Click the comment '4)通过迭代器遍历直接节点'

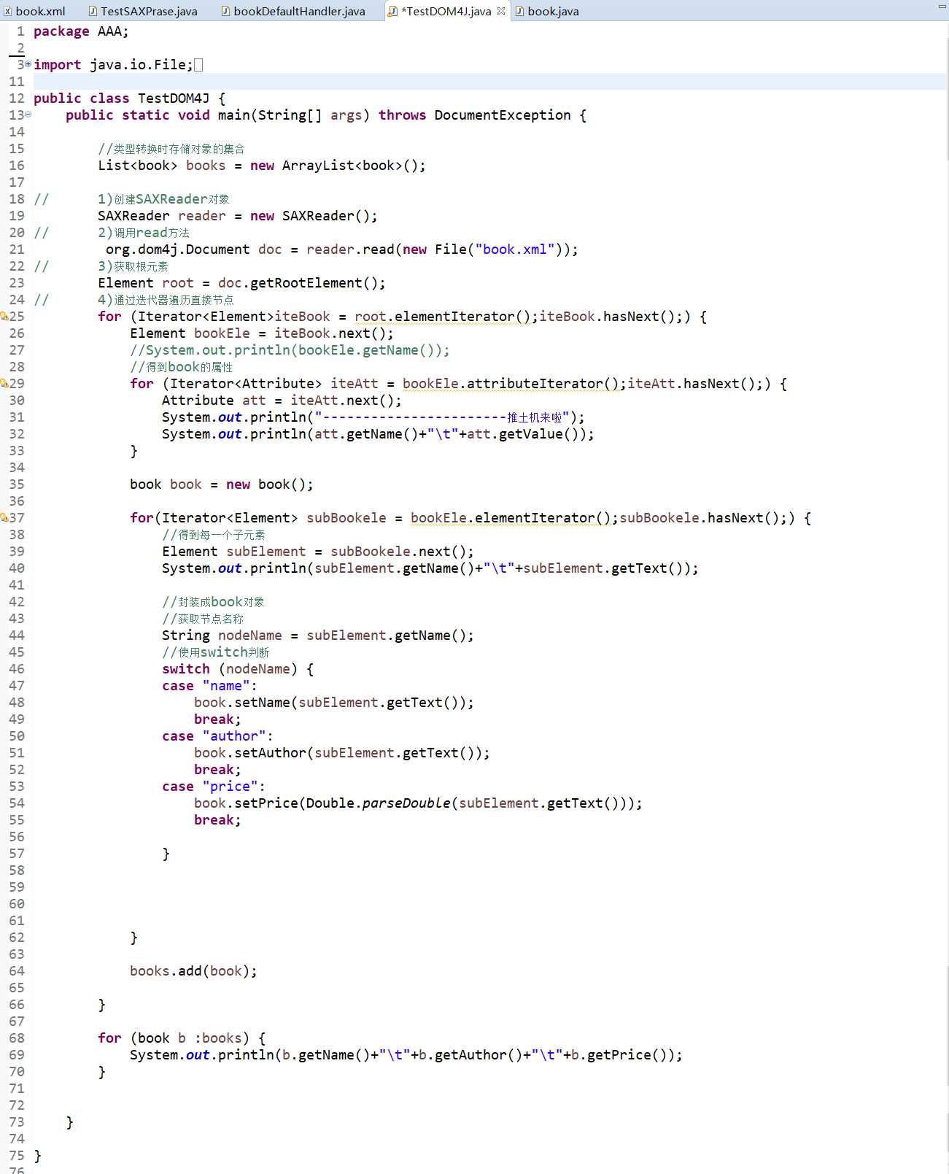tap(166, 300)
